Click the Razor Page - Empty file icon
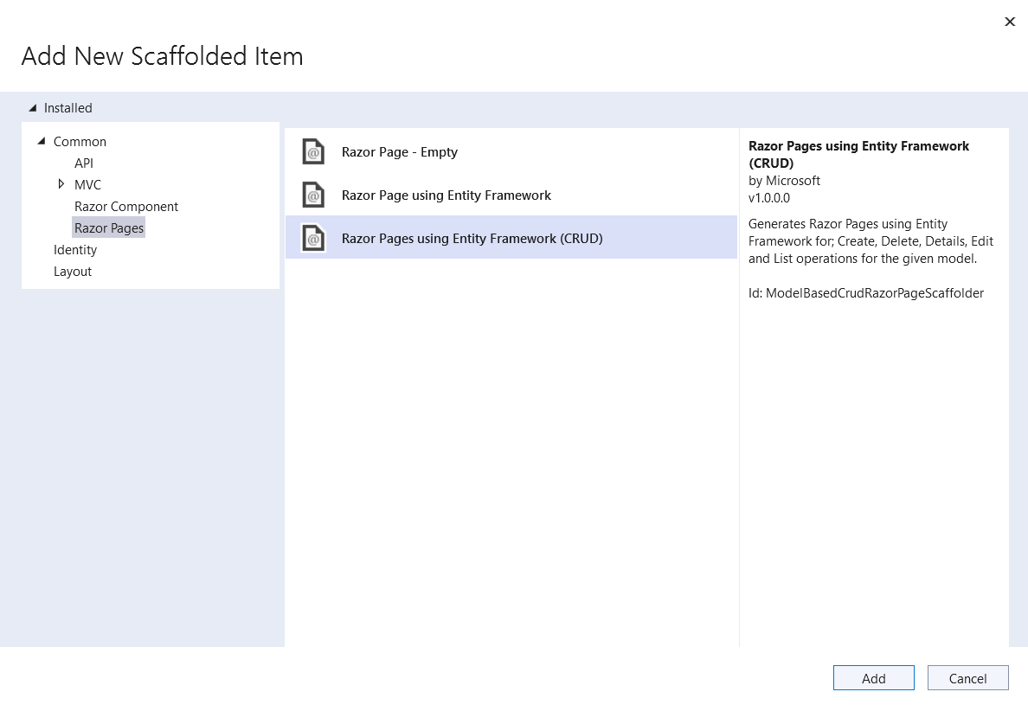This screenshot has height=711, width=1028. 313,152
